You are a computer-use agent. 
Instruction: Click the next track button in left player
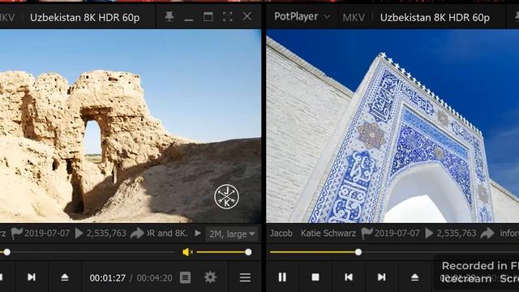point(32,277)
